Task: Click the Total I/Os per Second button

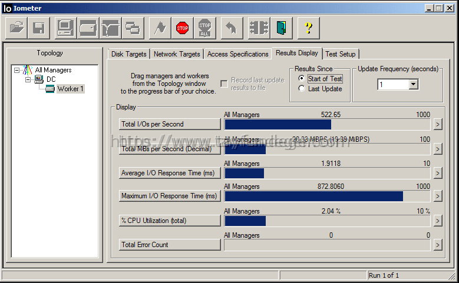Action: click(x=170, y=124)
